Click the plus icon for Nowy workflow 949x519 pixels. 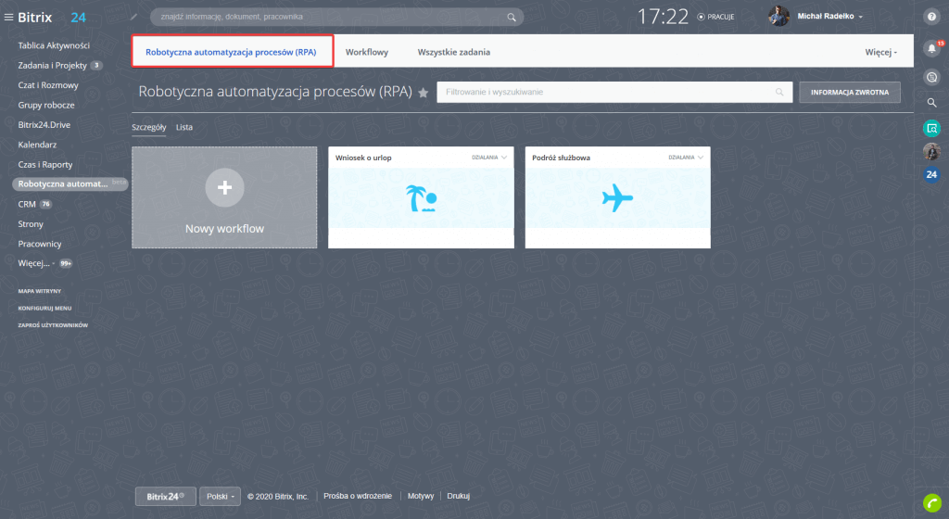[224, 187]
